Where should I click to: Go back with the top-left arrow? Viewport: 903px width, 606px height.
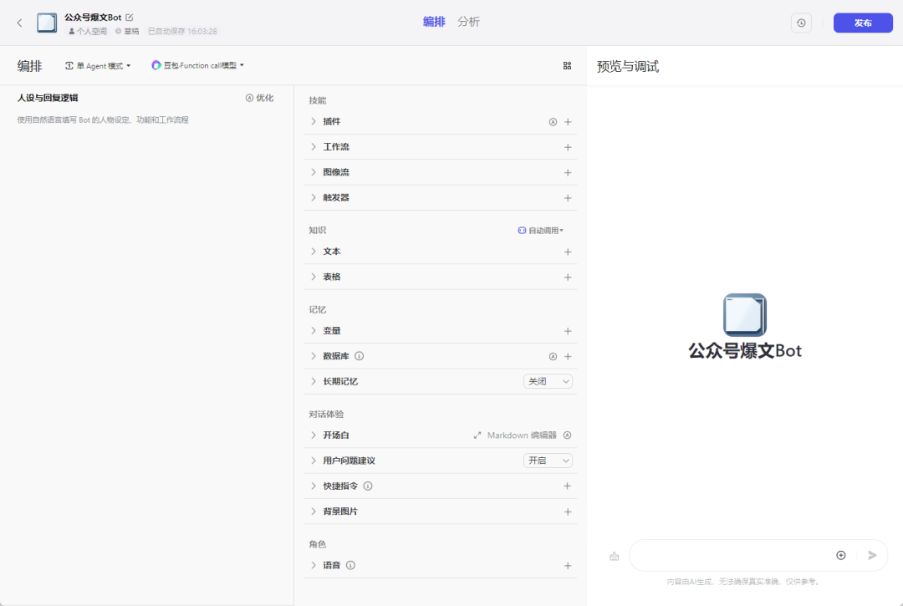pyautogui.click(x=19, y=23)
